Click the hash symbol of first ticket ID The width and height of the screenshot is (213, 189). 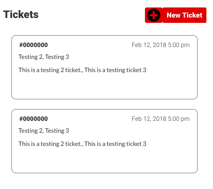(x=21, y=45)
